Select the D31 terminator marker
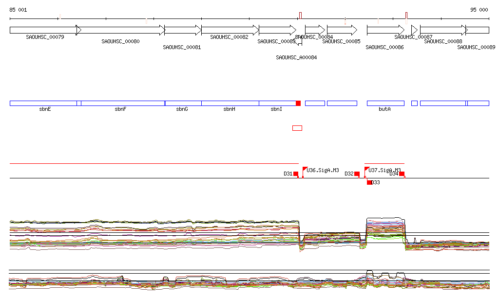Viewport: 499px width, 297px height. [296, 174]
